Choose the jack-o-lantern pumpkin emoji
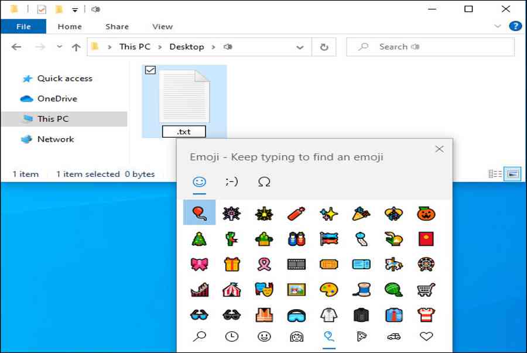527x353 pixels. click(426, 214)
